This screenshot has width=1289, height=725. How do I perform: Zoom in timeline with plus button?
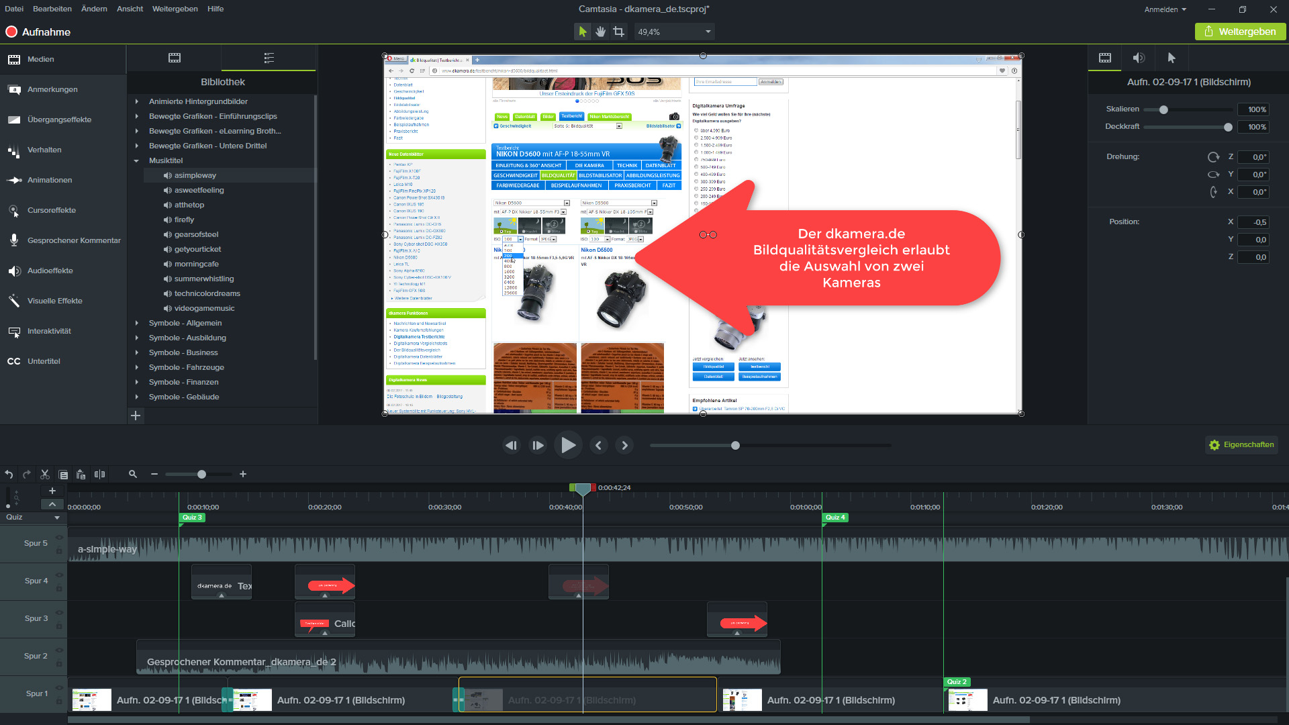243,475
